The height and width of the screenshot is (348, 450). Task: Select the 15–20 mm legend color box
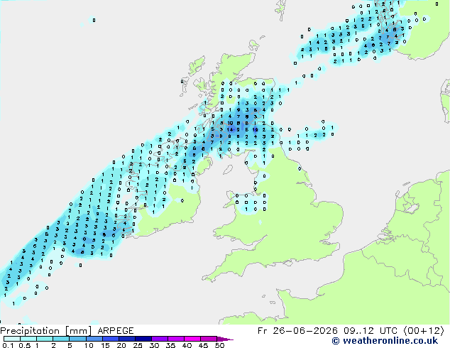tap(110, 339)
